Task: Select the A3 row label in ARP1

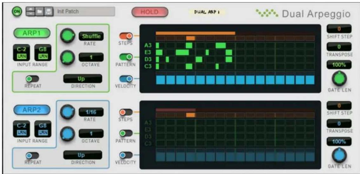Action: 148,45
